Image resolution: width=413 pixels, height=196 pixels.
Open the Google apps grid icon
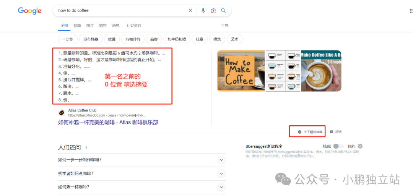click(x=411, y=11)
